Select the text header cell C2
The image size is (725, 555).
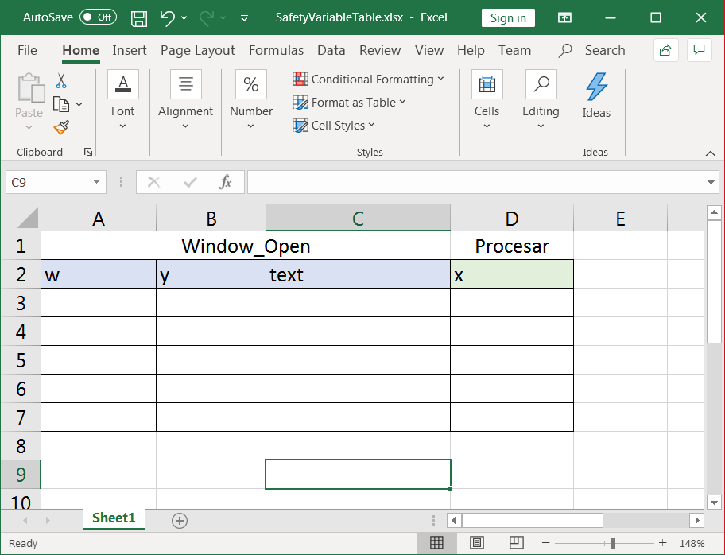pyautogui.click(x=358, y=275)
